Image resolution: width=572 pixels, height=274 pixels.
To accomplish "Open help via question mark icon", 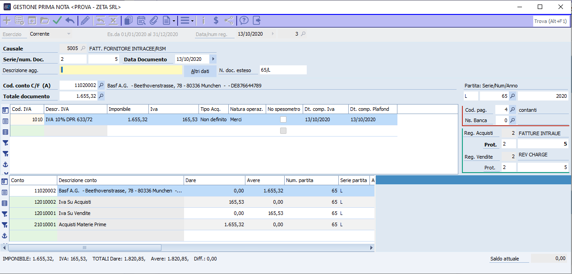I will click(x=244, y=20).
